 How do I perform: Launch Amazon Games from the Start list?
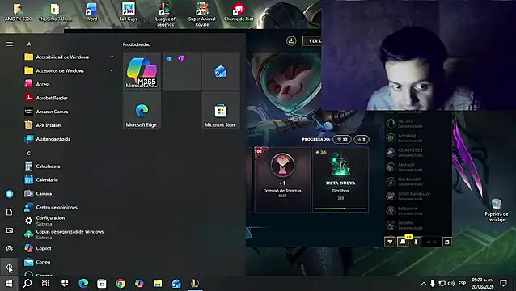(x=69, y=112)
